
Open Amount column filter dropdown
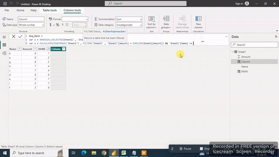coord(35,49)
